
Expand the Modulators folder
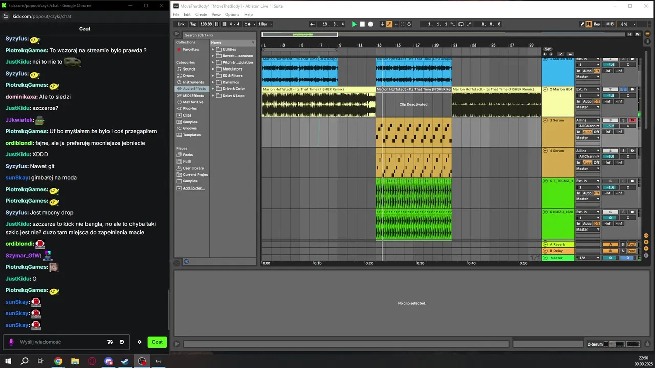pyautogui.click(x=213, y=69)
